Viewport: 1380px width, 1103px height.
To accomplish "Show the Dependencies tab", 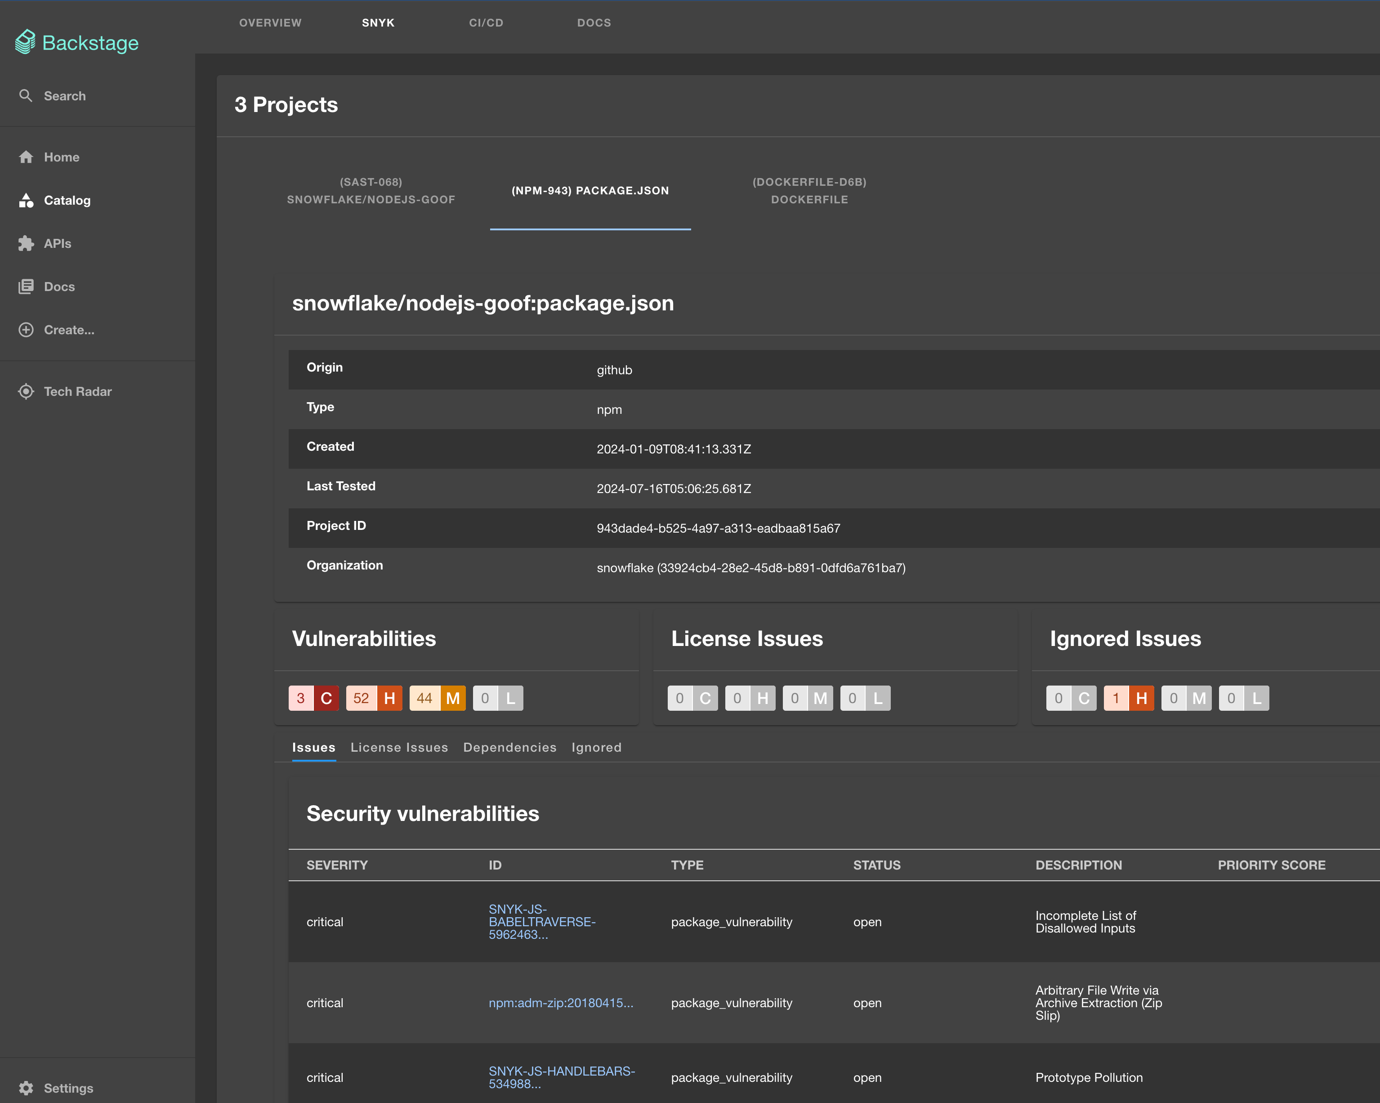I will [x=509, y=748].
